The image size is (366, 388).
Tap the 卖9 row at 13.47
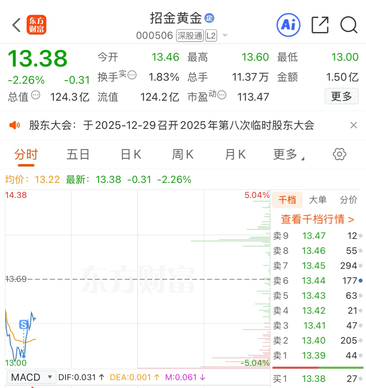pos(318,236)
